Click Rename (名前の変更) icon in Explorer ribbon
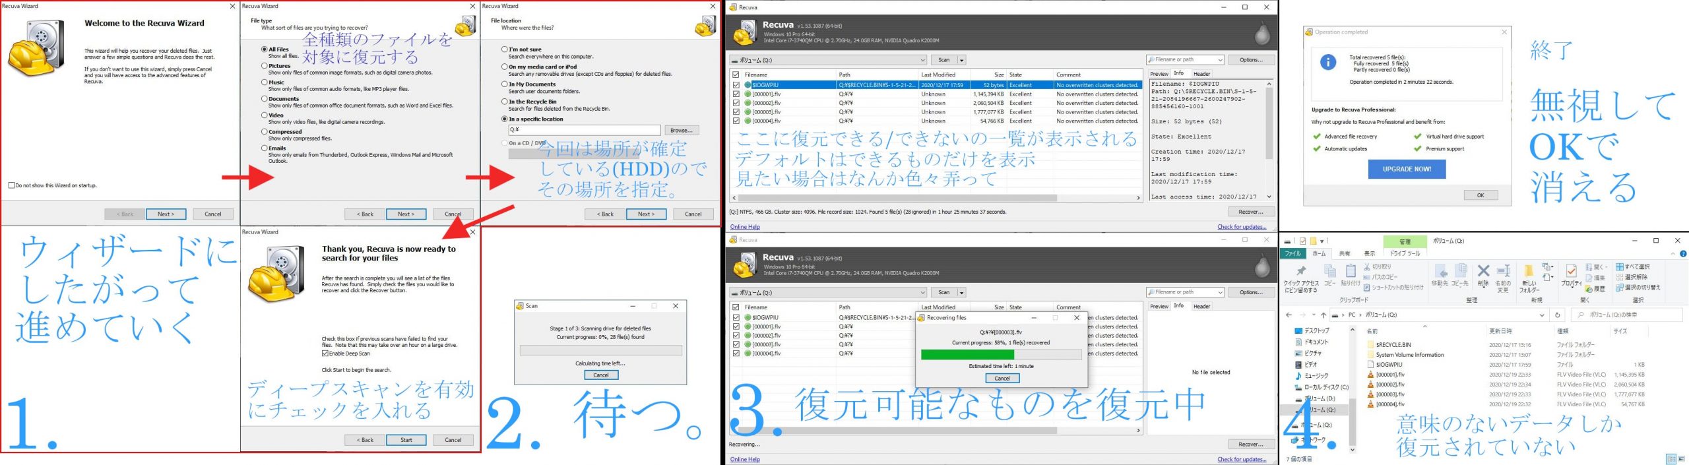1689x465 pixels. pyautogui.click(x=1503, y=270)
